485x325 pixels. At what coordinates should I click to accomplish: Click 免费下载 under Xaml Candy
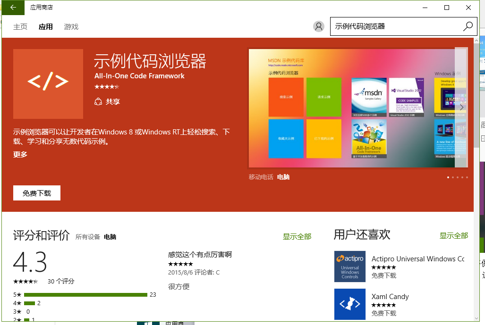tap(384, 313)
